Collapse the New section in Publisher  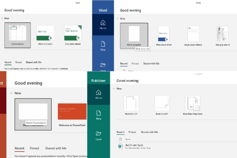(x=114, y=89)
